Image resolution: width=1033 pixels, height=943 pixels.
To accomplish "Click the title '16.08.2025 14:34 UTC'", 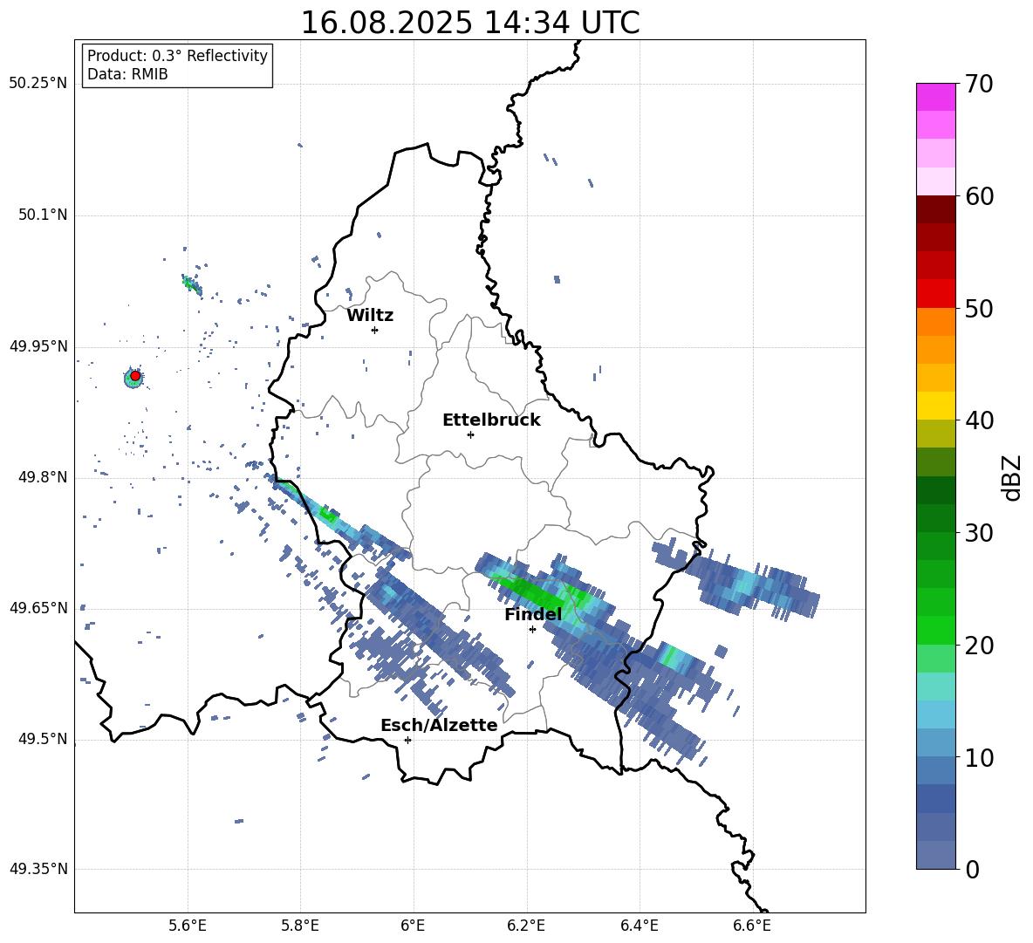I will point(469,23).
